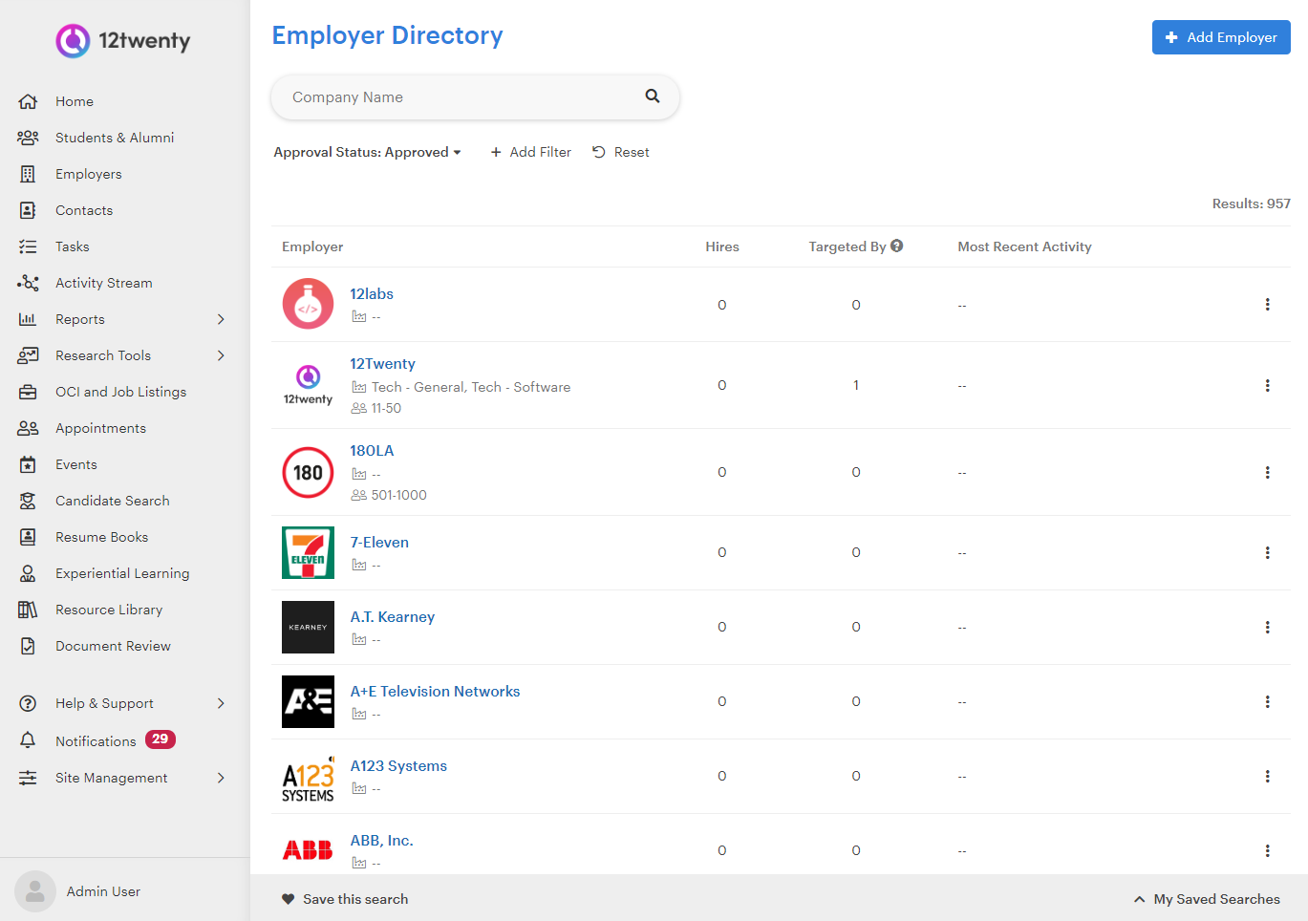Click the Document Review icon
This screenshot has width=1308, height=921.
pos(28,646)
